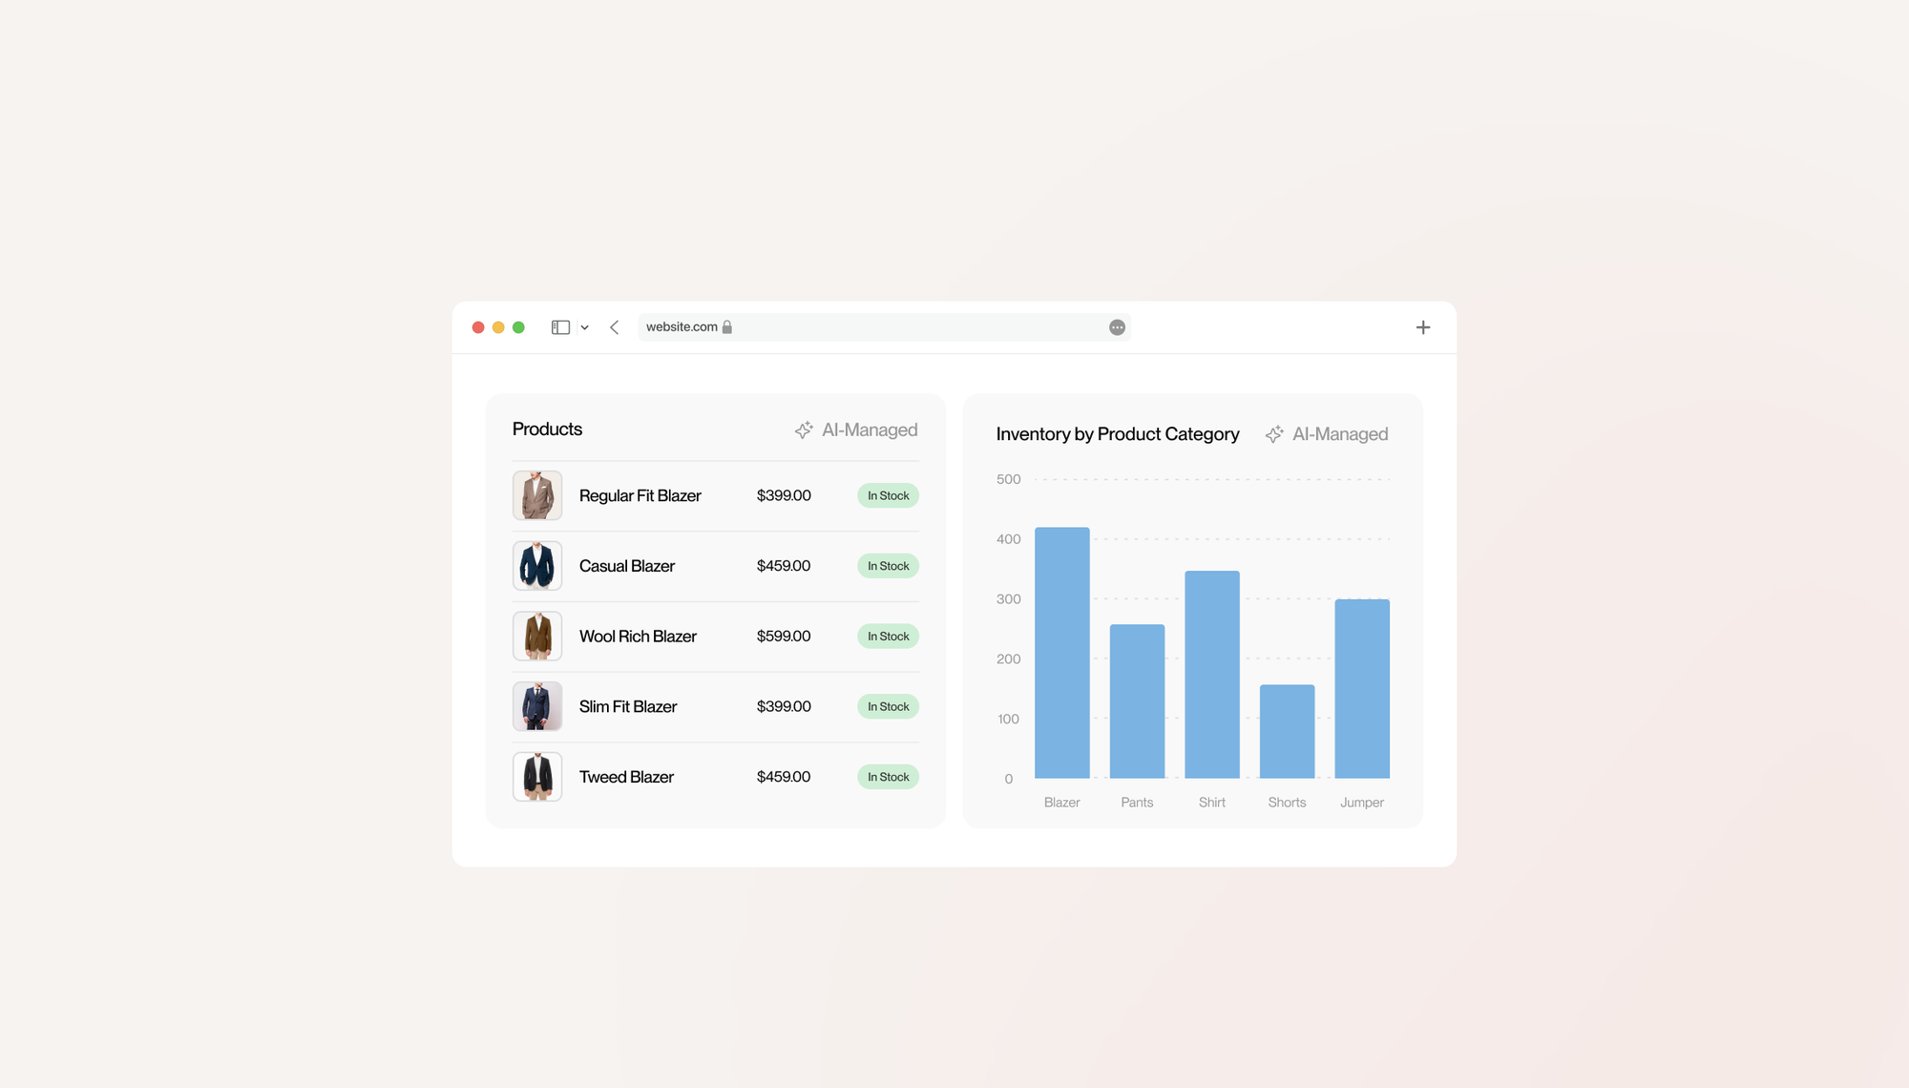Screen dimensions: 1909x1088
Task: Click AI-Managed label in Products panel
Action: pyautogui.click(x=870, y=430)
